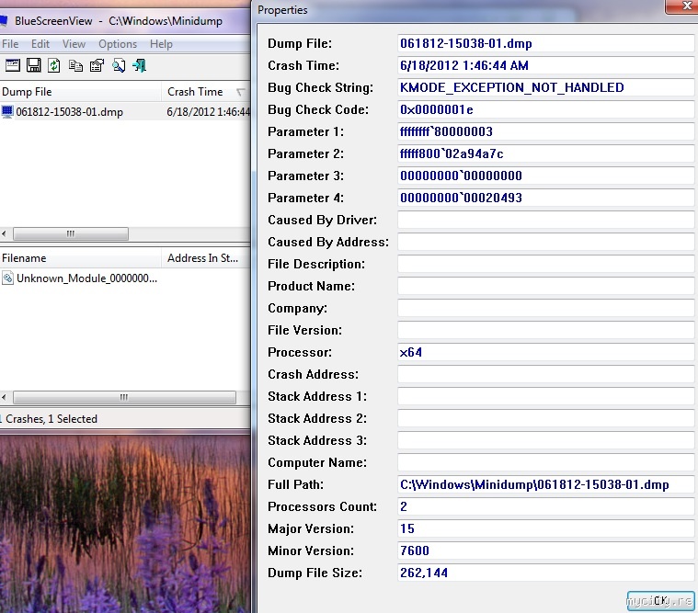Click the Copy Selected Items icon
This screenshot has height=613, width=698.
click(75, 66)
